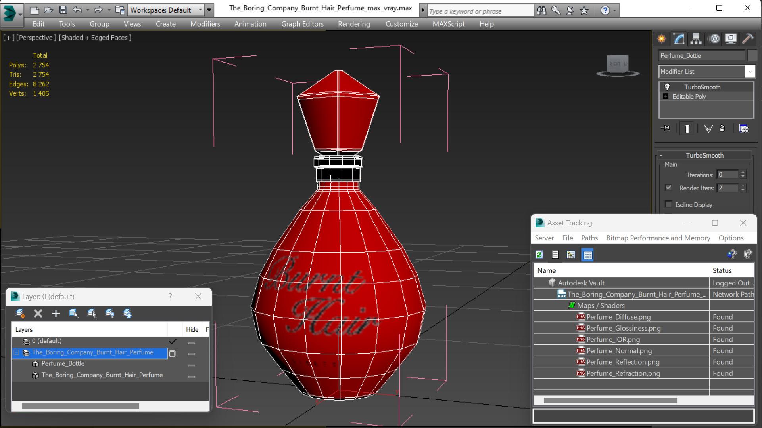The height and width of the screenshot is (428, 762).
Task: Expand the Editable Poly plus icon
Action: [x=666, y=96]
